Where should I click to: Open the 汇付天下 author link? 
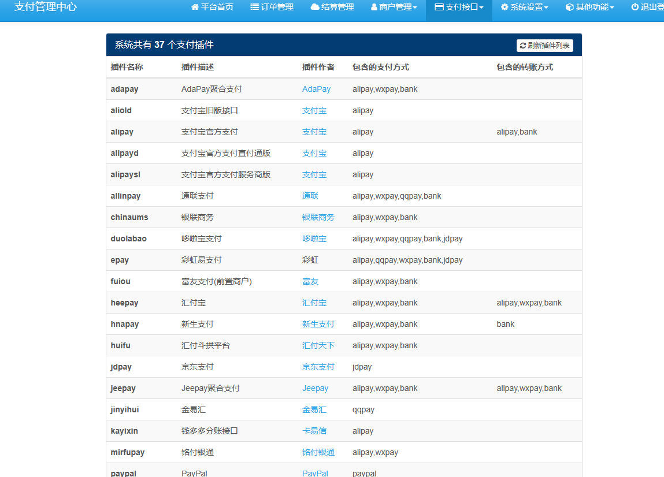318,346
